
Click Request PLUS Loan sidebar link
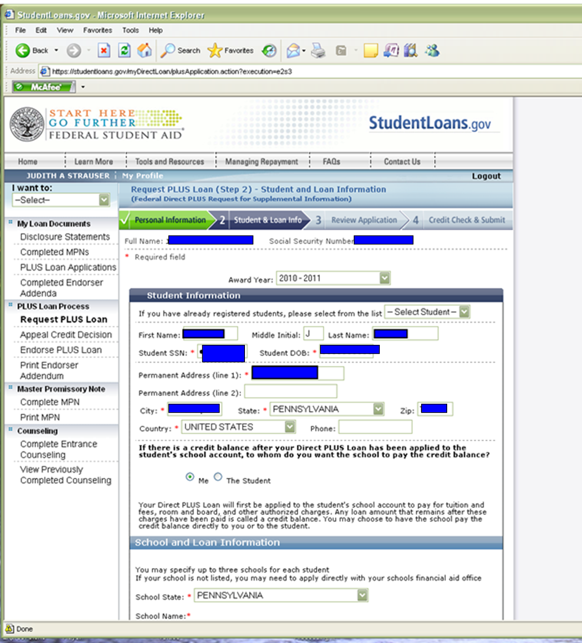tap(64, 319)
